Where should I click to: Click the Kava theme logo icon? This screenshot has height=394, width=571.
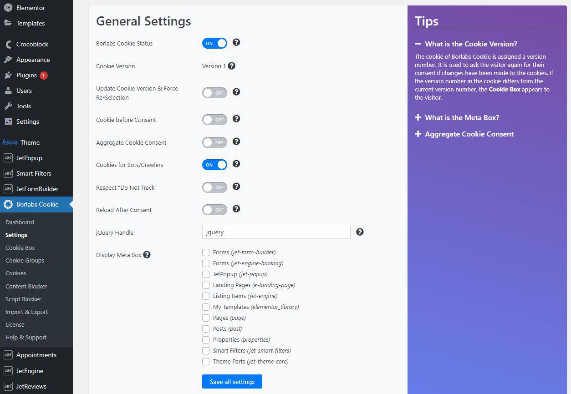pyautogui.click(x=10, y=142)
